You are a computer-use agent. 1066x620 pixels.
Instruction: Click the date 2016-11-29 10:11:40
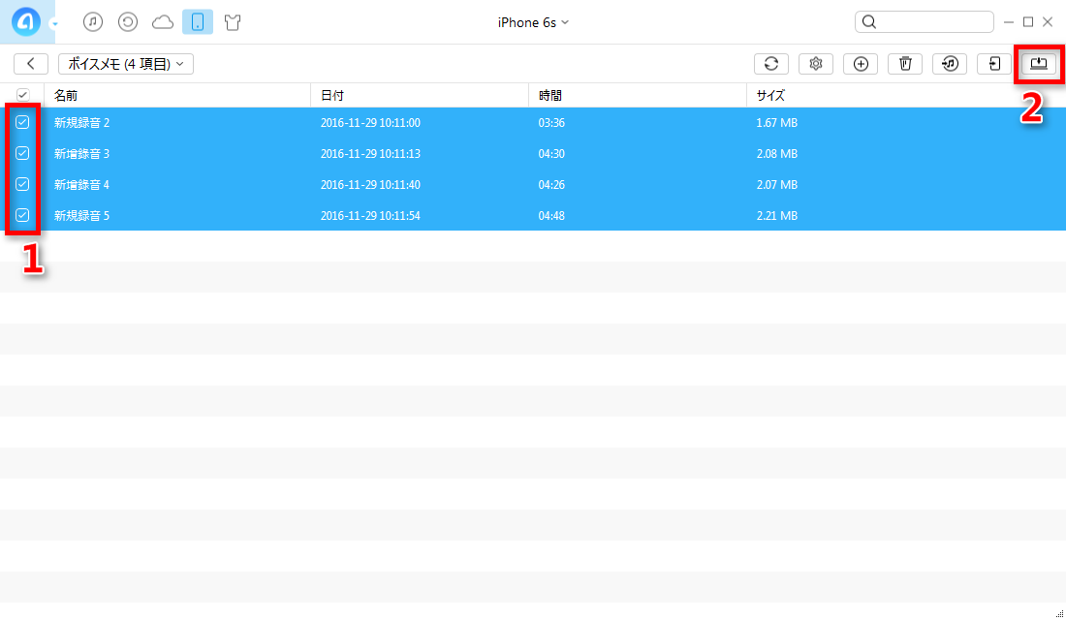pyautogui.click(x=370, y=185)
